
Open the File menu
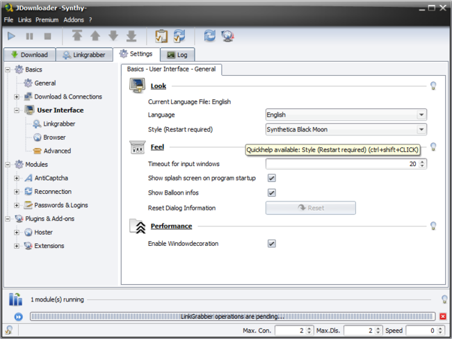[8, 19]
